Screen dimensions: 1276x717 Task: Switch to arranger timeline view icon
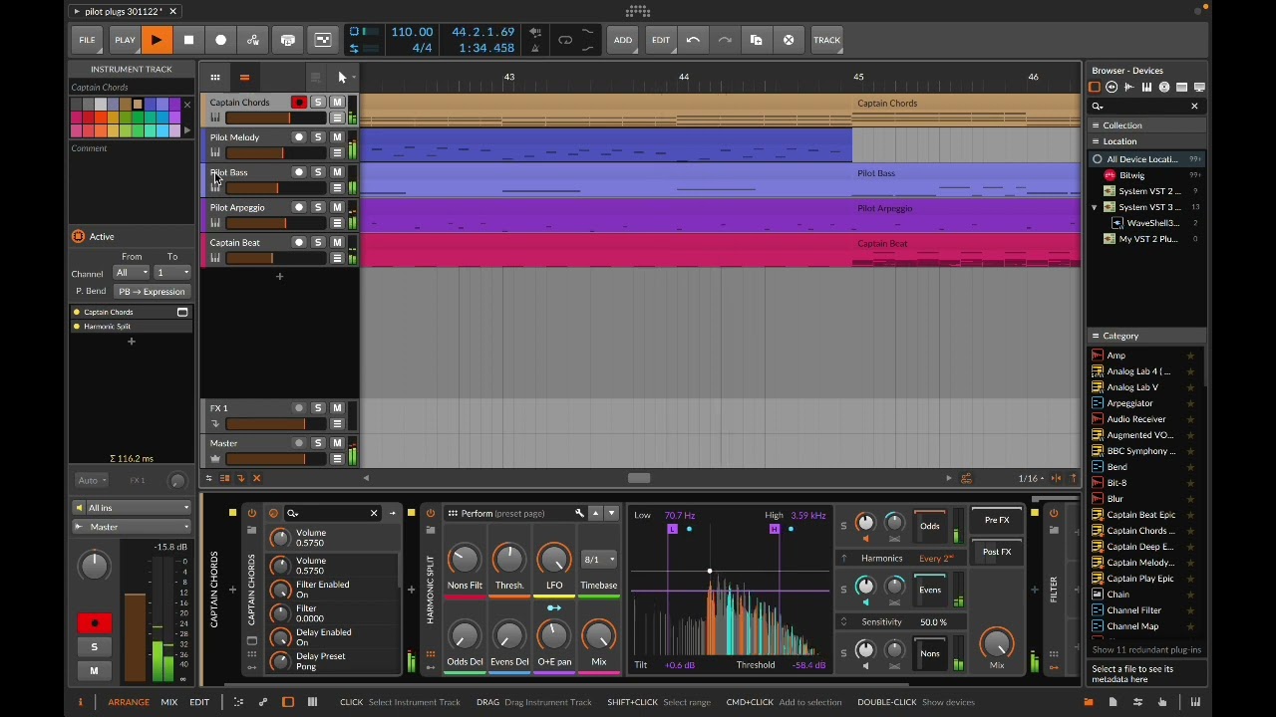(x=244, y=77)
